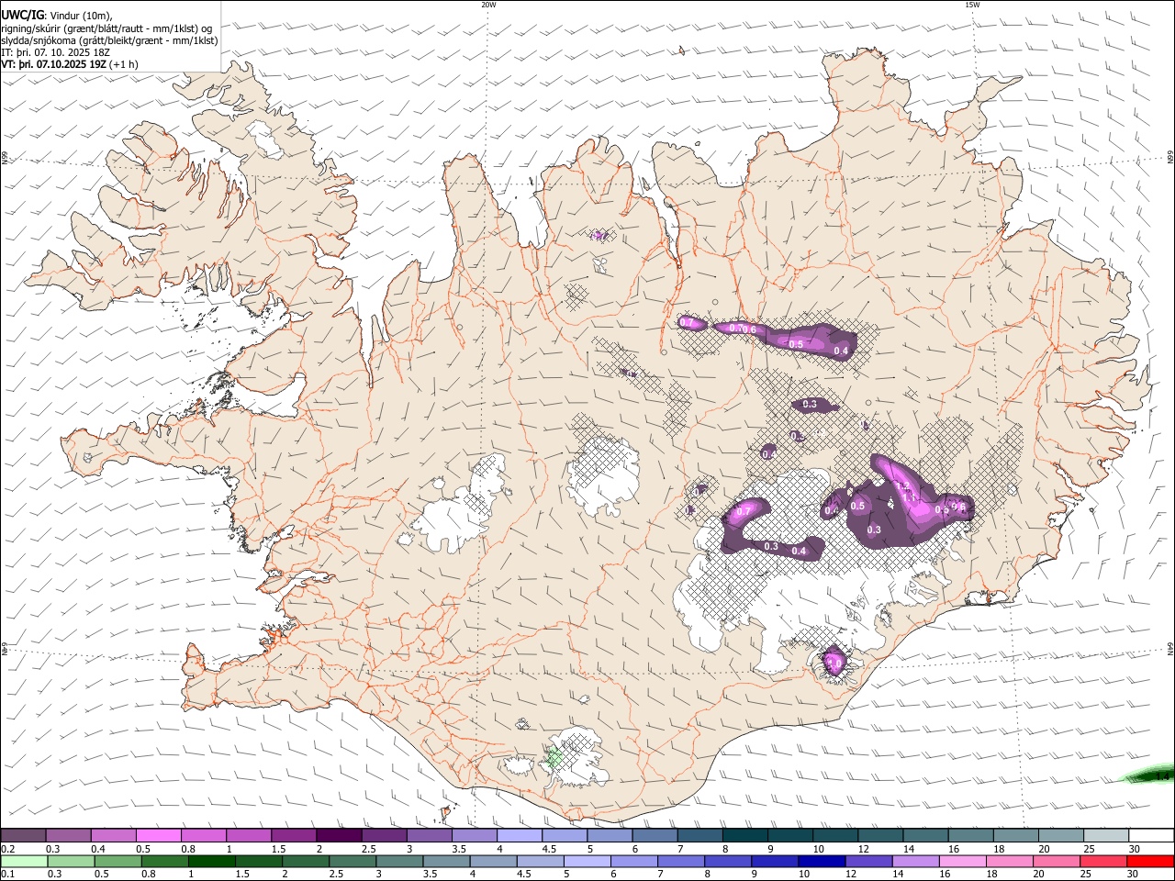
Task: Click the '30' label of the upper legend
Action: click(x=1135, y=849)
